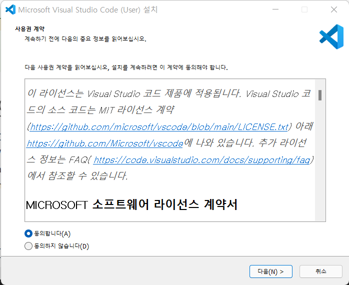349x285 pixels.
Task: Click the 사용권 계약 heading
Action: click(30, 28)
